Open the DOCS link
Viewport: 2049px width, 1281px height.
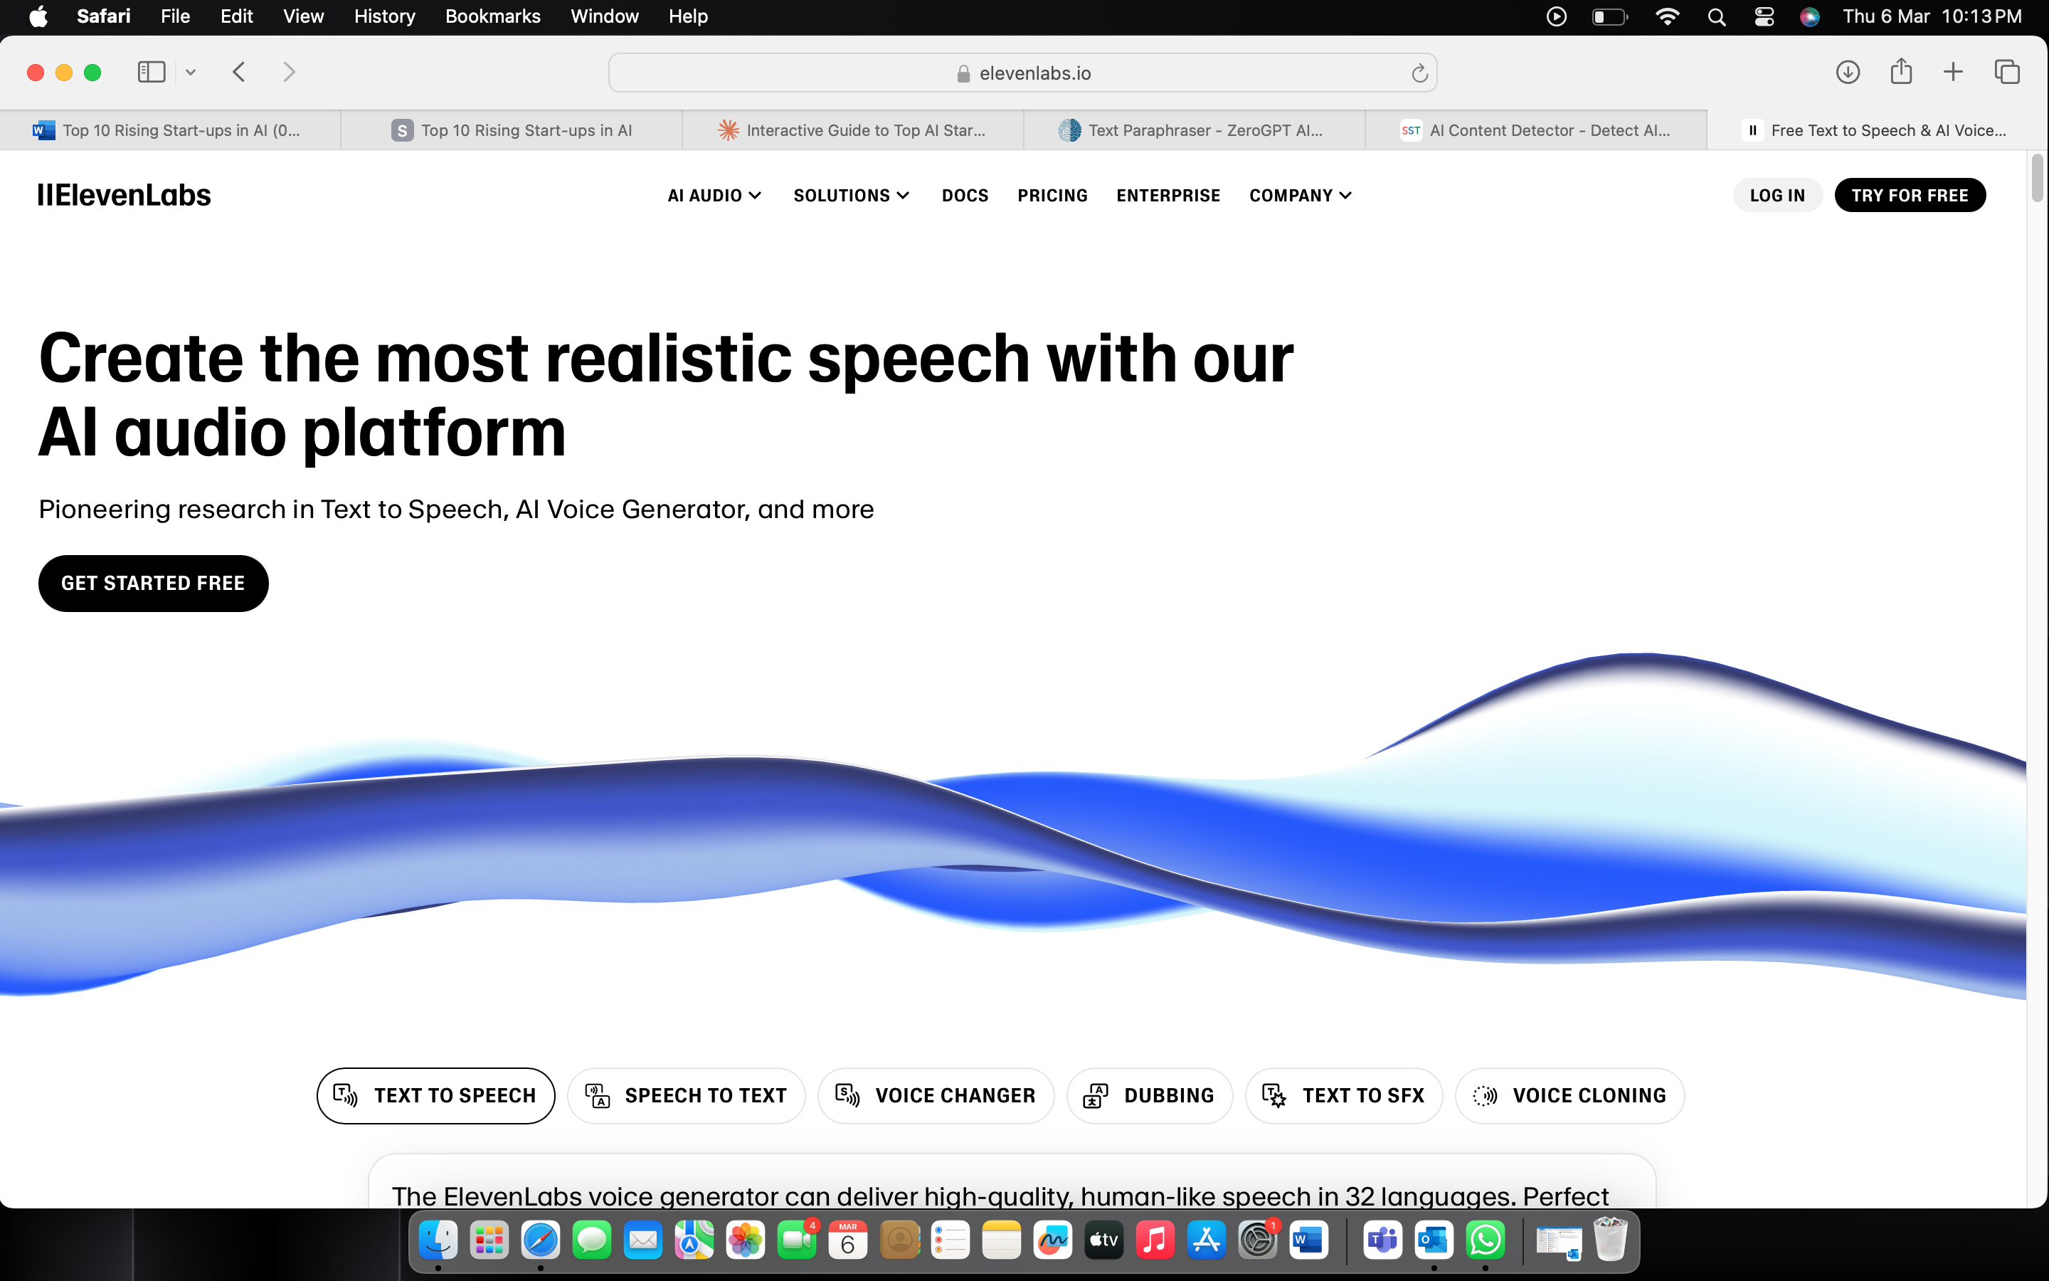click(x=965, y=196)
